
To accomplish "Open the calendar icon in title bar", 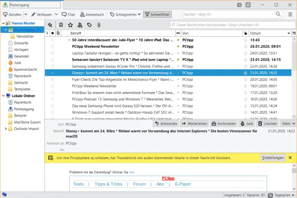I will [x=239, y=5].
